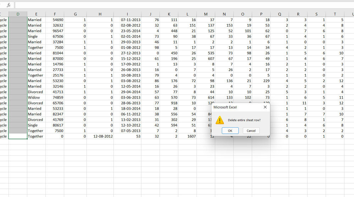Click the cell with value 80617
Viewport: 354px width, 197px height.
click(55, 125)
